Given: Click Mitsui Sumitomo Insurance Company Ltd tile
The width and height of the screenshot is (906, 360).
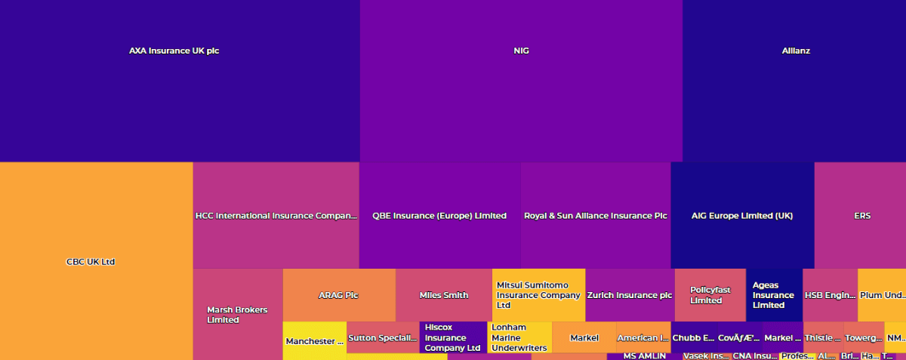Looking at the screenshot, I should (x=538, y=294).
